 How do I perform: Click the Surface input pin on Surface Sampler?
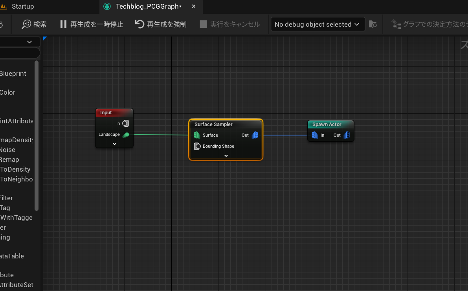(x=197, y=135)
